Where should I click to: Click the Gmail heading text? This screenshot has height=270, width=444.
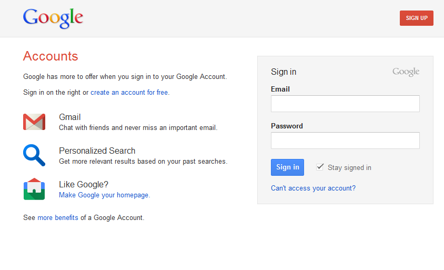69,117
